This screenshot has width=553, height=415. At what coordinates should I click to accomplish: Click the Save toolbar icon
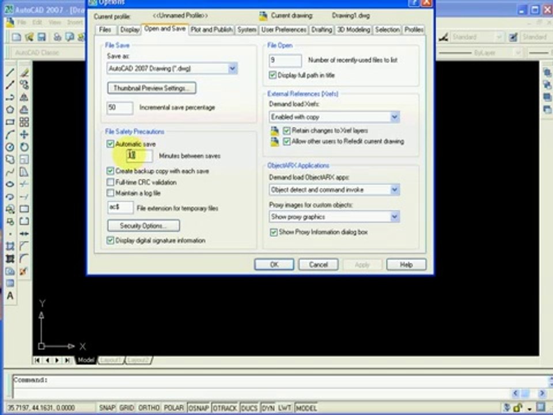tap(41, 37)
